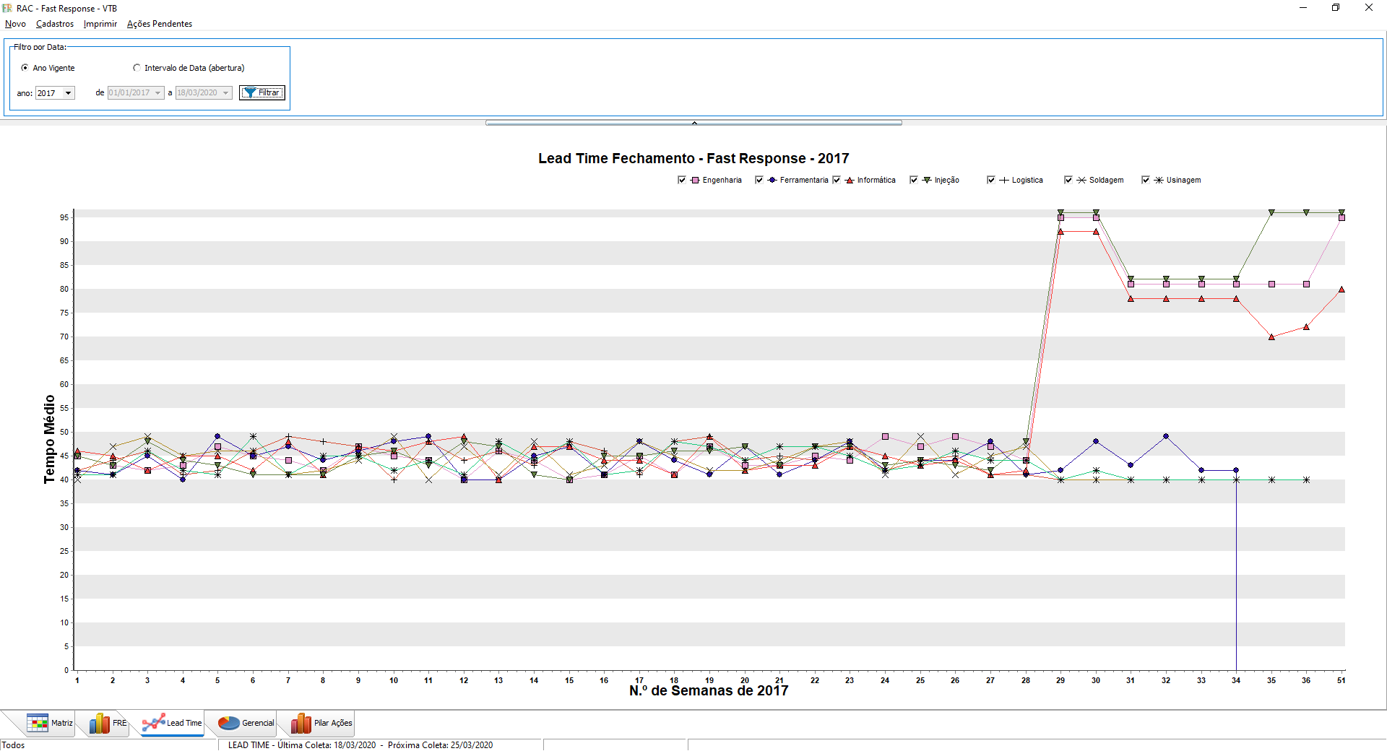The image size is (1387, 751).
Task: Select Intervalo de Data radio button
Action: (x=137, y=68)
